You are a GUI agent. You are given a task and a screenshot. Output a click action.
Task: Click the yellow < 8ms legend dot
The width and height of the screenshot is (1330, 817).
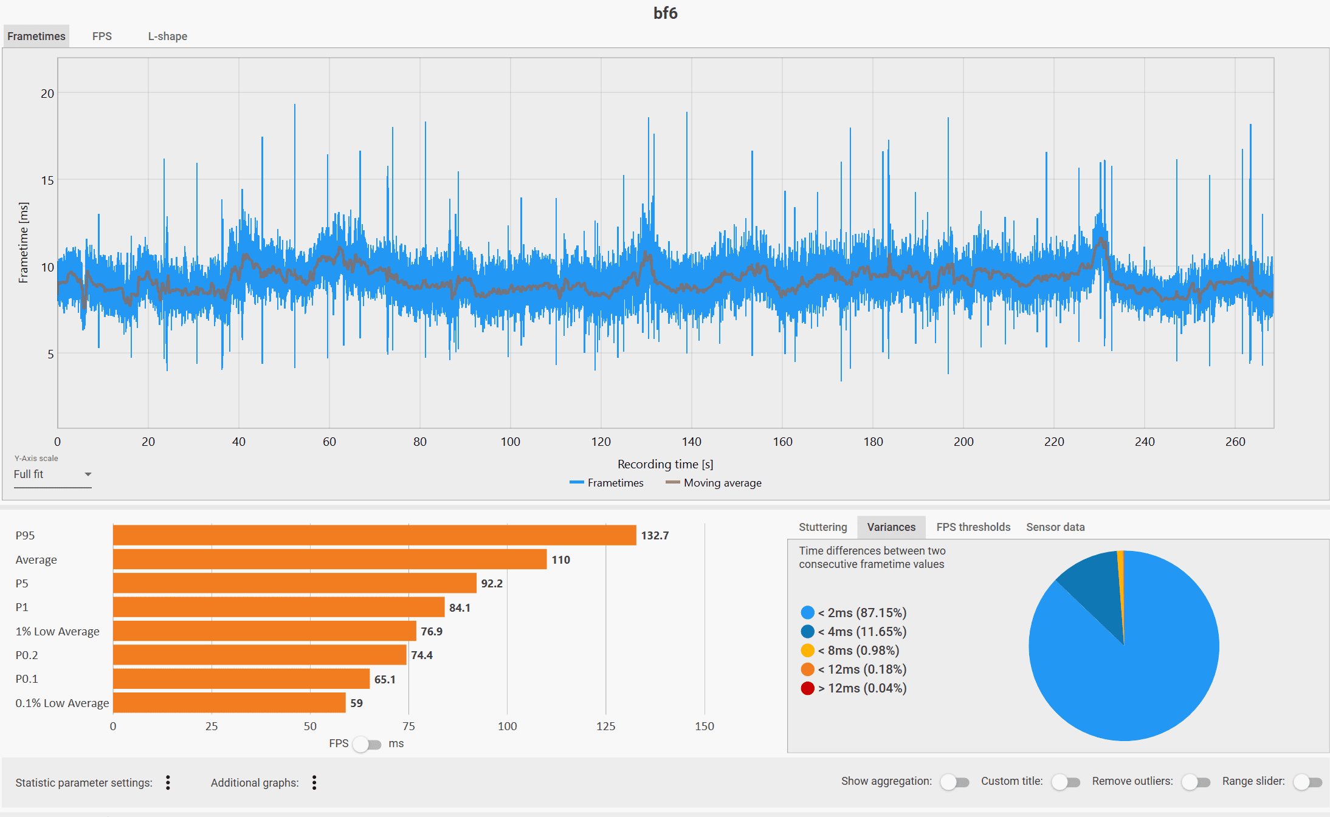point(807,650)
